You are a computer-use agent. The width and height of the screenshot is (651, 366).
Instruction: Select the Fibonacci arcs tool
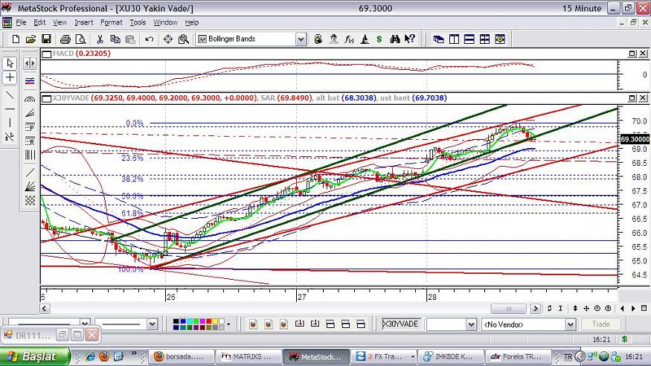(x=30, y=99)
